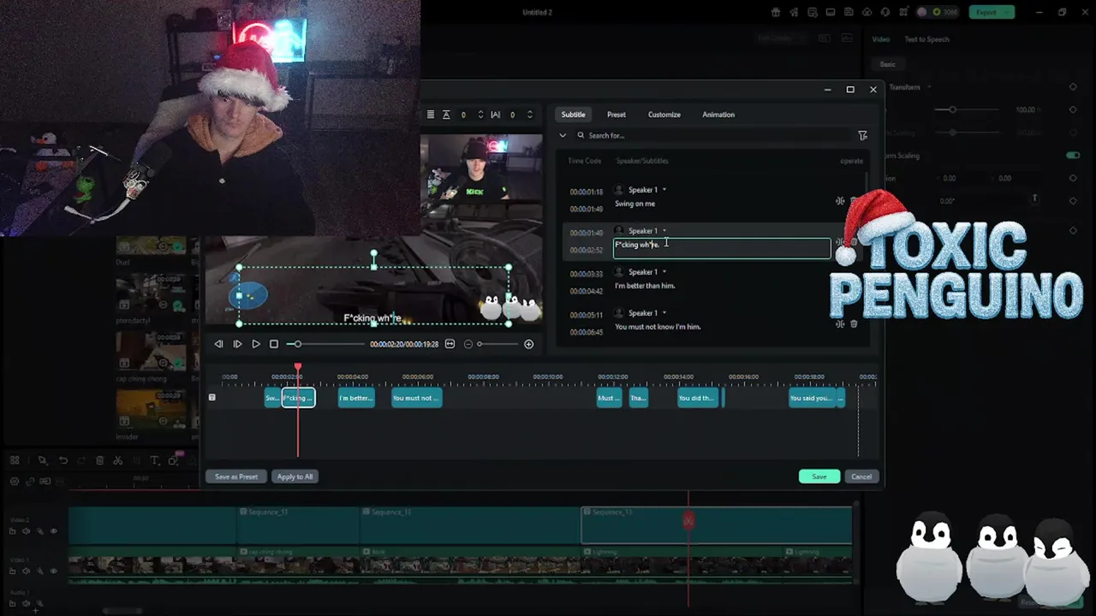Viewport: 1096px width, 616px height.
Task: Click the Basic button in properties panel
Action: (x=888, y=64)
